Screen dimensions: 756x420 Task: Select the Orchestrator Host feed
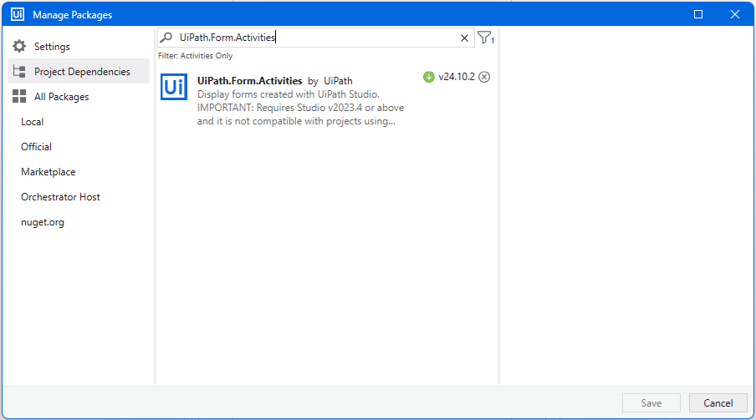60,197
